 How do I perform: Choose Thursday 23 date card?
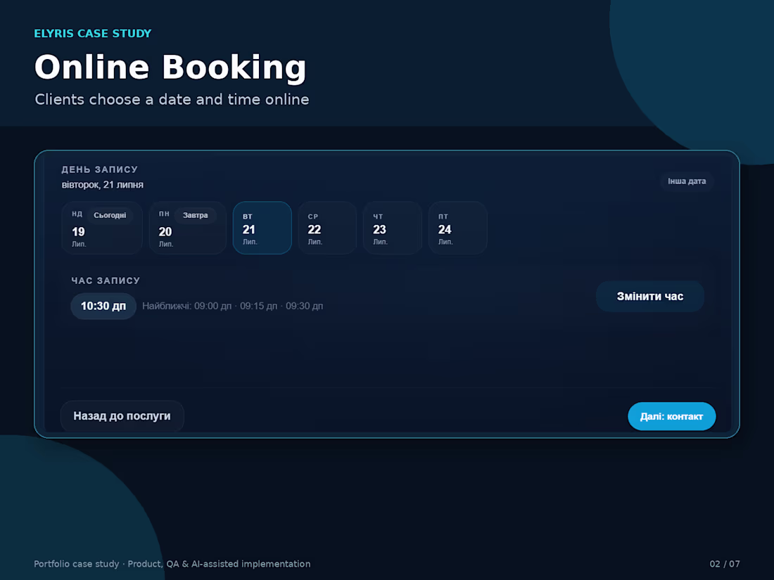tap(393, 228)
